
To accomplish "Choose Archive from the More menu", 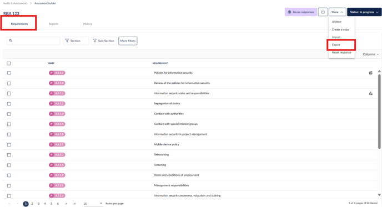I will (336, 22).
